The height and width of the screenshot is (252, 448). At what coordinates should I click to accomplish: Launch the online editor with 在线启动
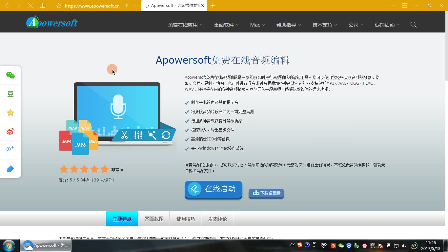pyautogui.click(x=213, y=189)
